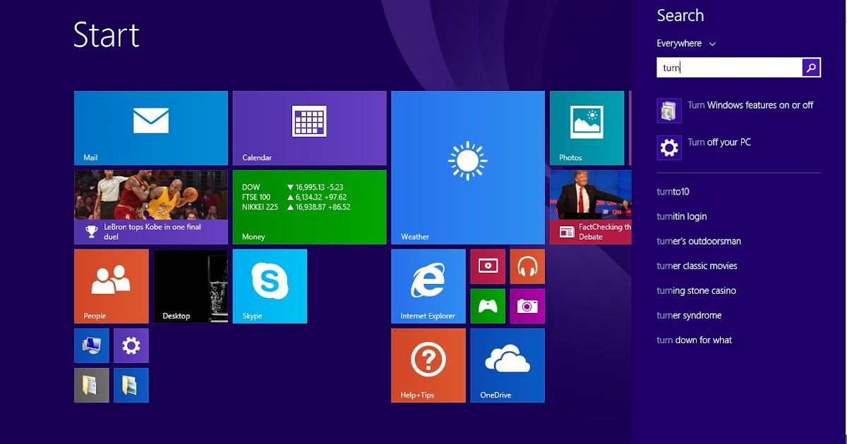
Task: Open the Calendar tile
Action: (x=309, y=127)
